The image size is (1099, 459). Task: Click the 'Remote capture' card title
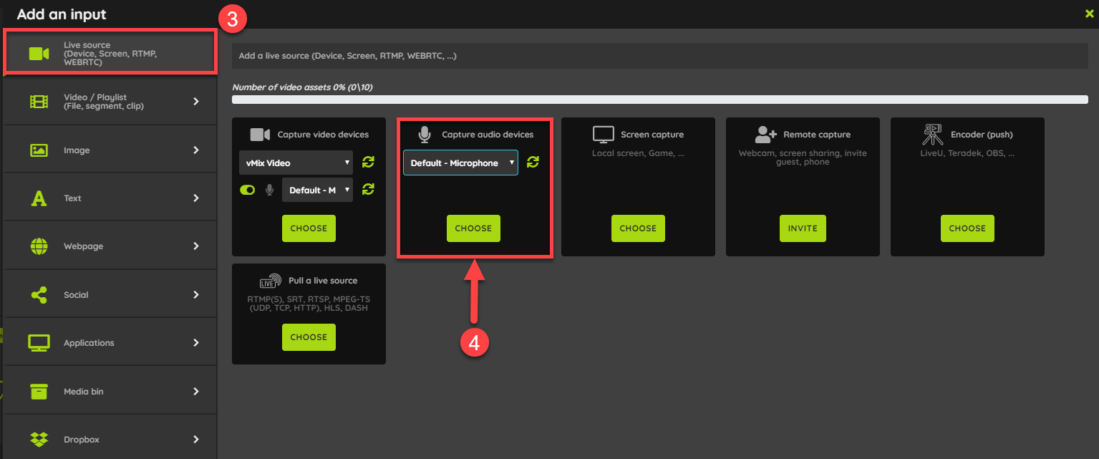tap(817, 135)
